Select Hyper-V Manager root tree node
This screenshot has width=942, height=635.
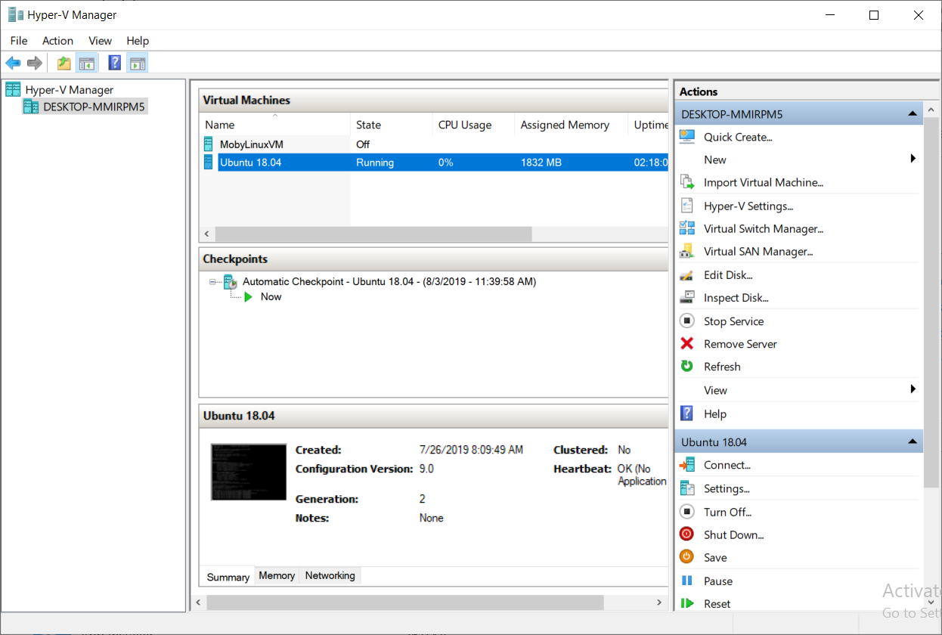(x=69, y=89)
